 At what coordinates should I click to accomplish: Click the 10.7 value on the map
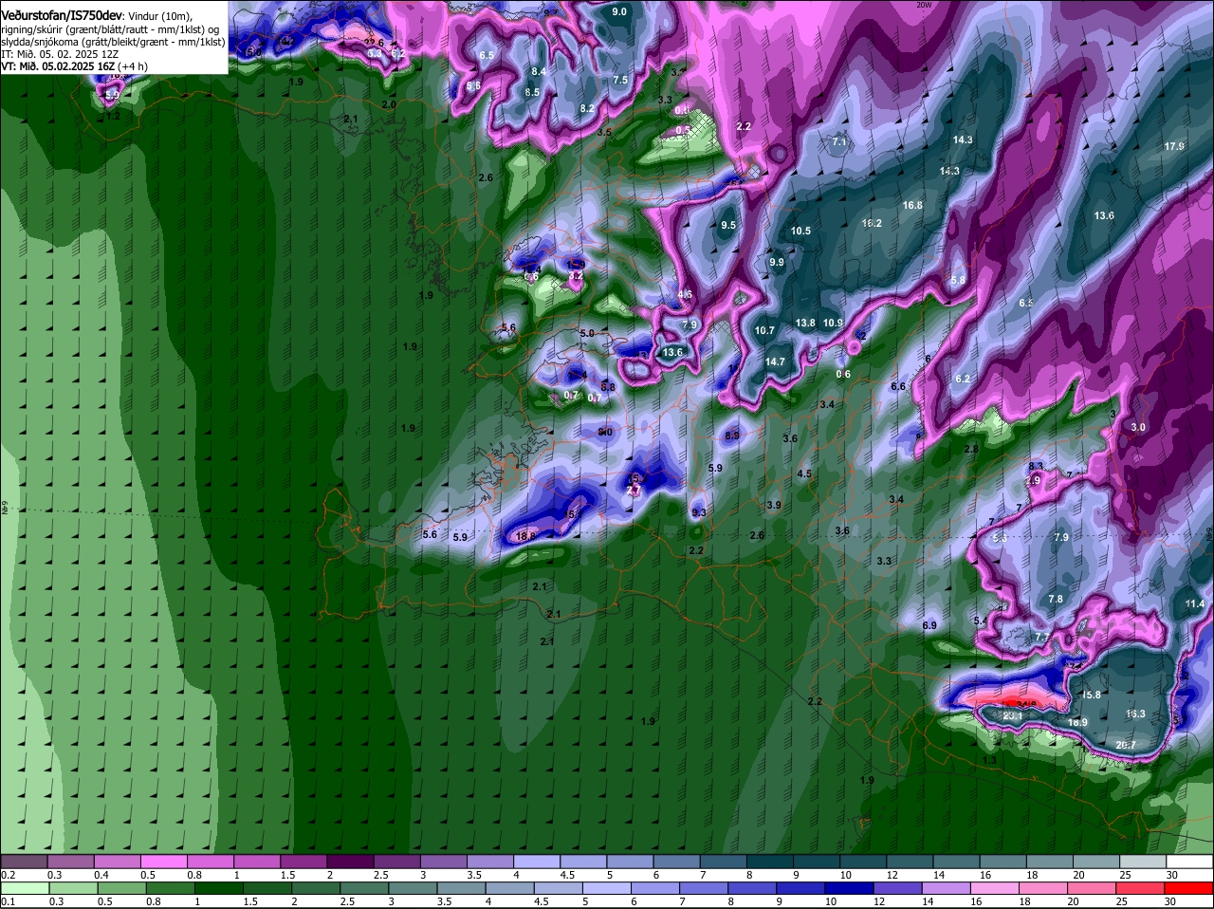(764, 330)
